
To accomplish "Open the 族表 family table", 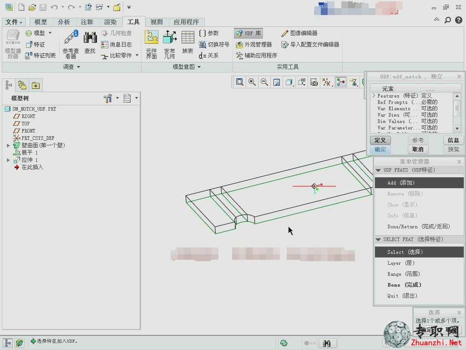I will tap(188, 42).
